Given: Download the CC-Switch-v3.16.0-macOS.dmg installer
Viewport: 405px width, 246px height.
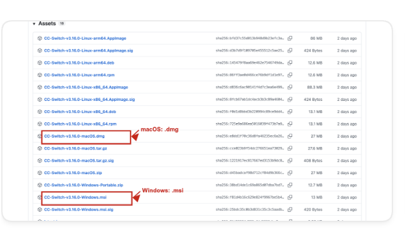Looking at the screenshot, I should click(74, 136).
